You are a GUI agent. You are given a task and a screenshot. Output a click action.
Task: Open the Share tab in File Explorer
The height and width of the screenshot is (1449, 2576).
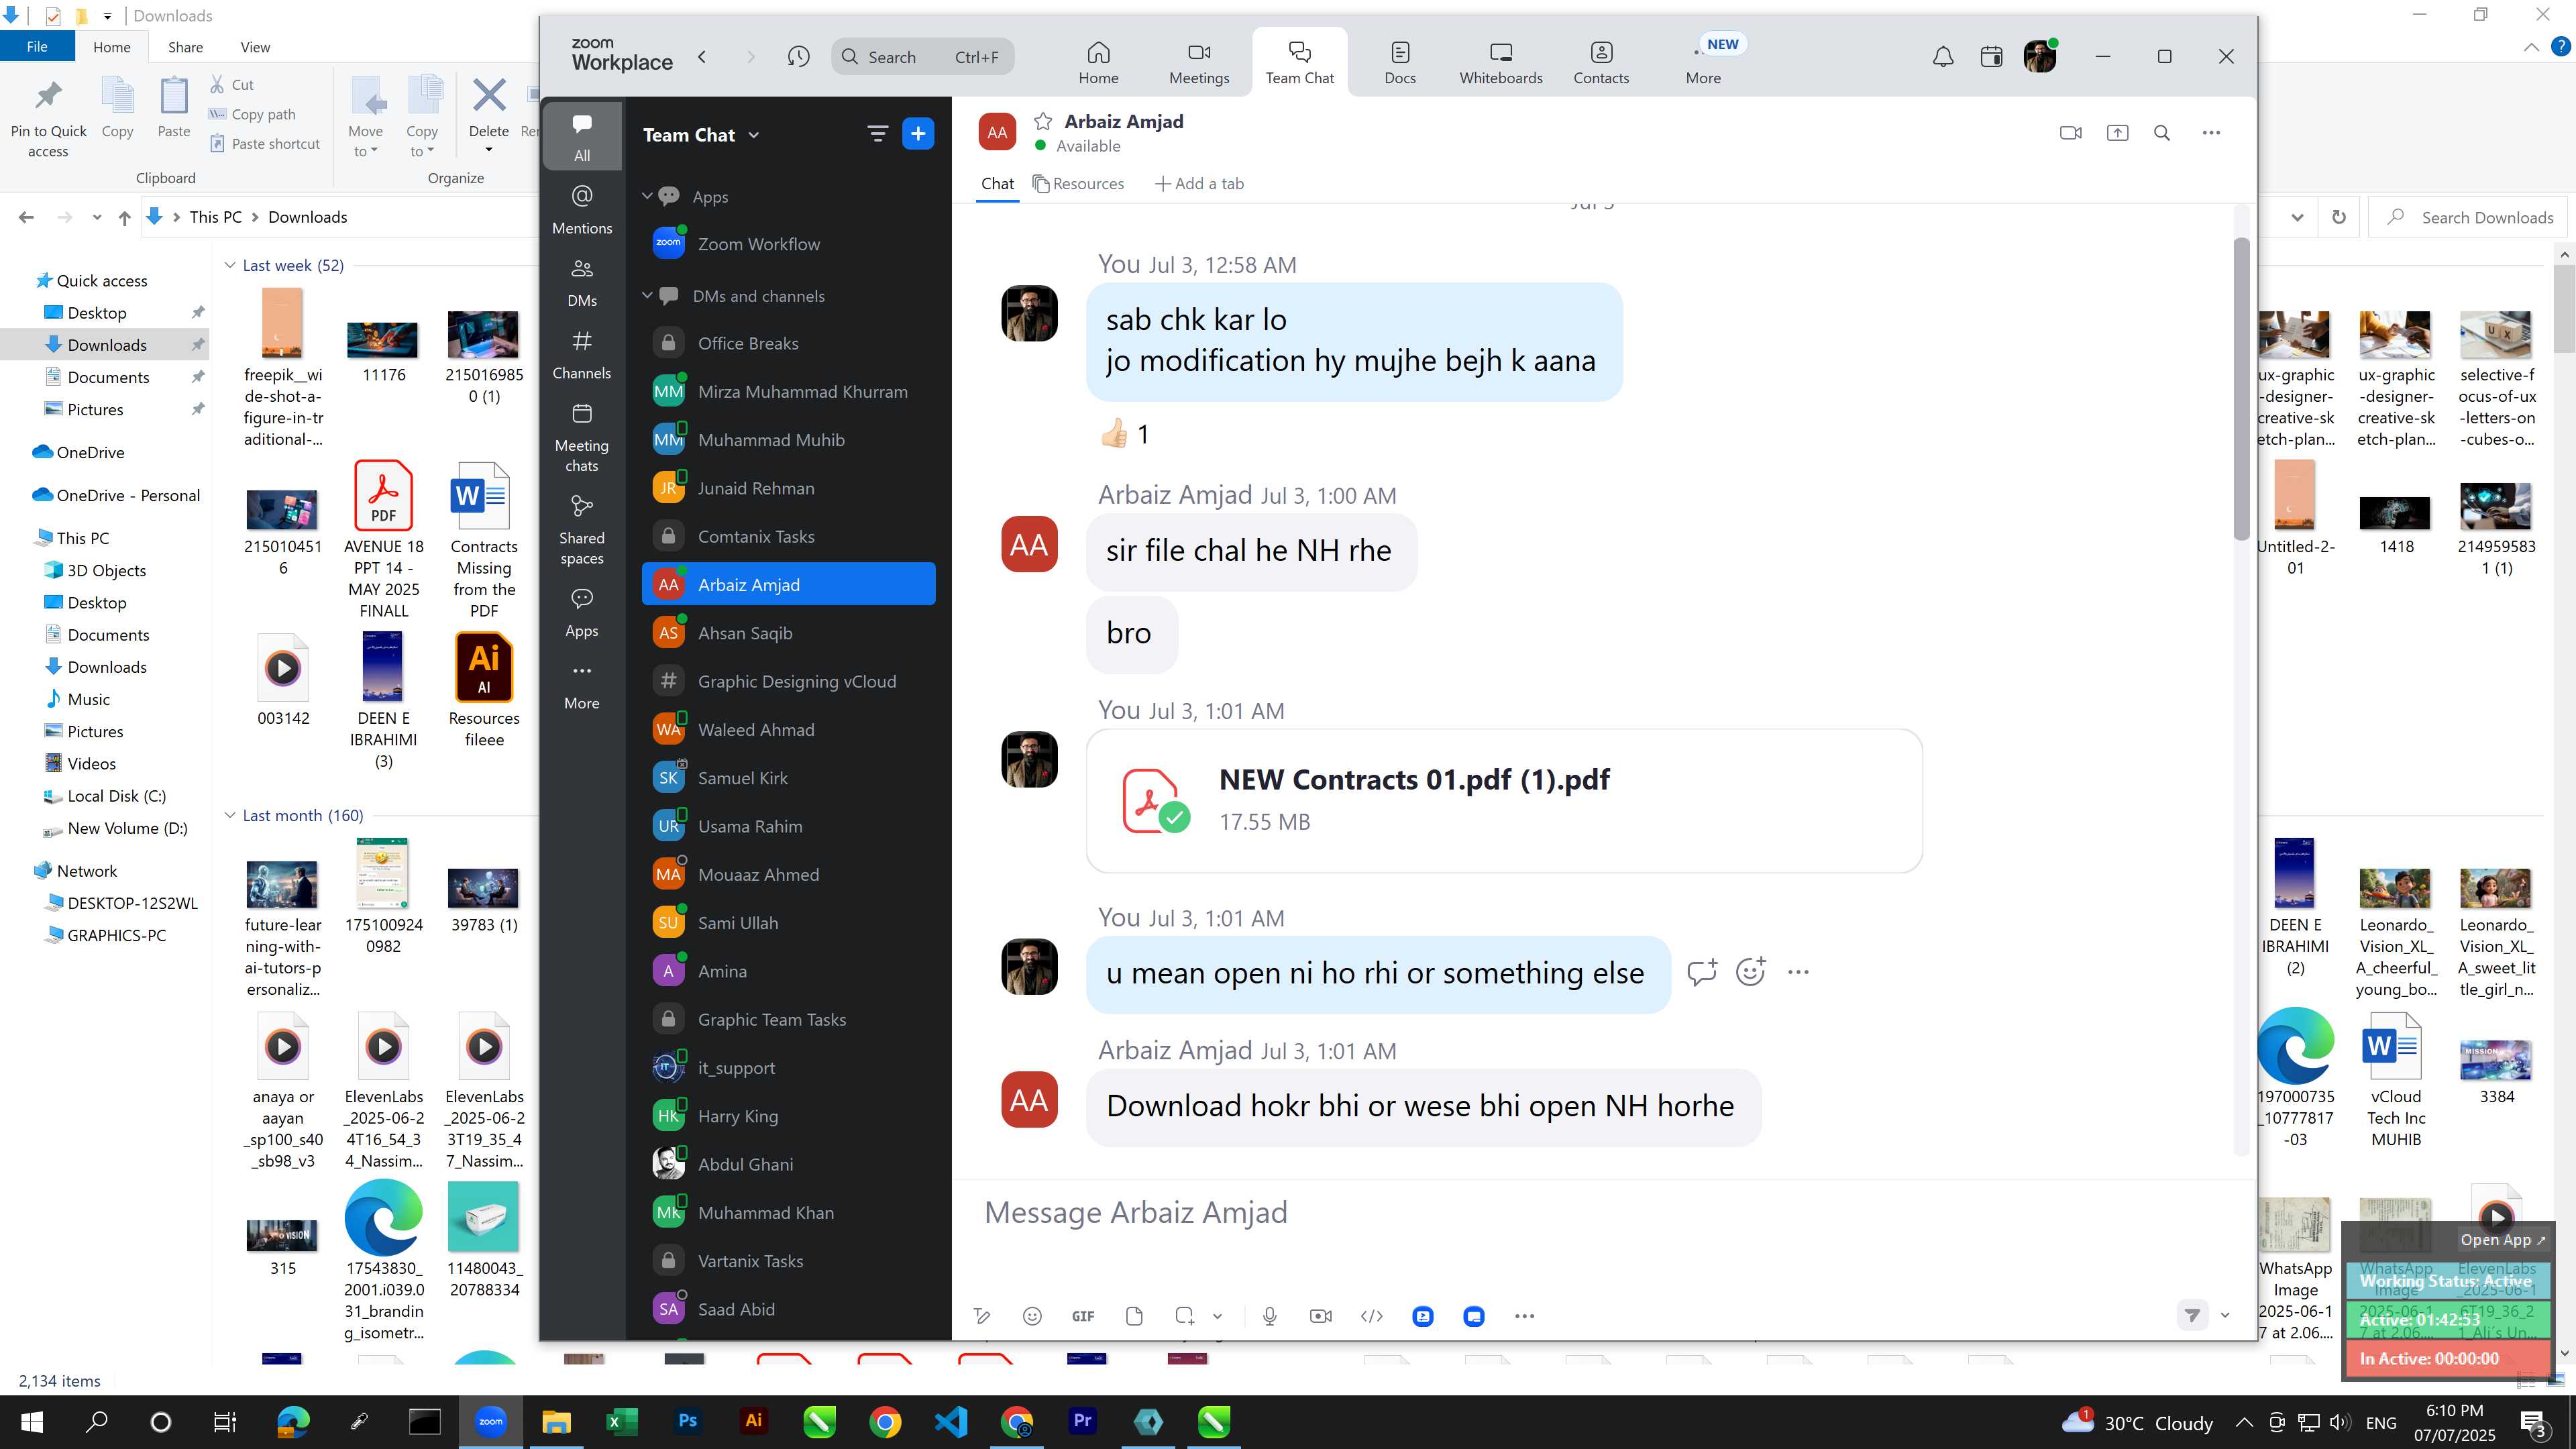tap(185, 47)
